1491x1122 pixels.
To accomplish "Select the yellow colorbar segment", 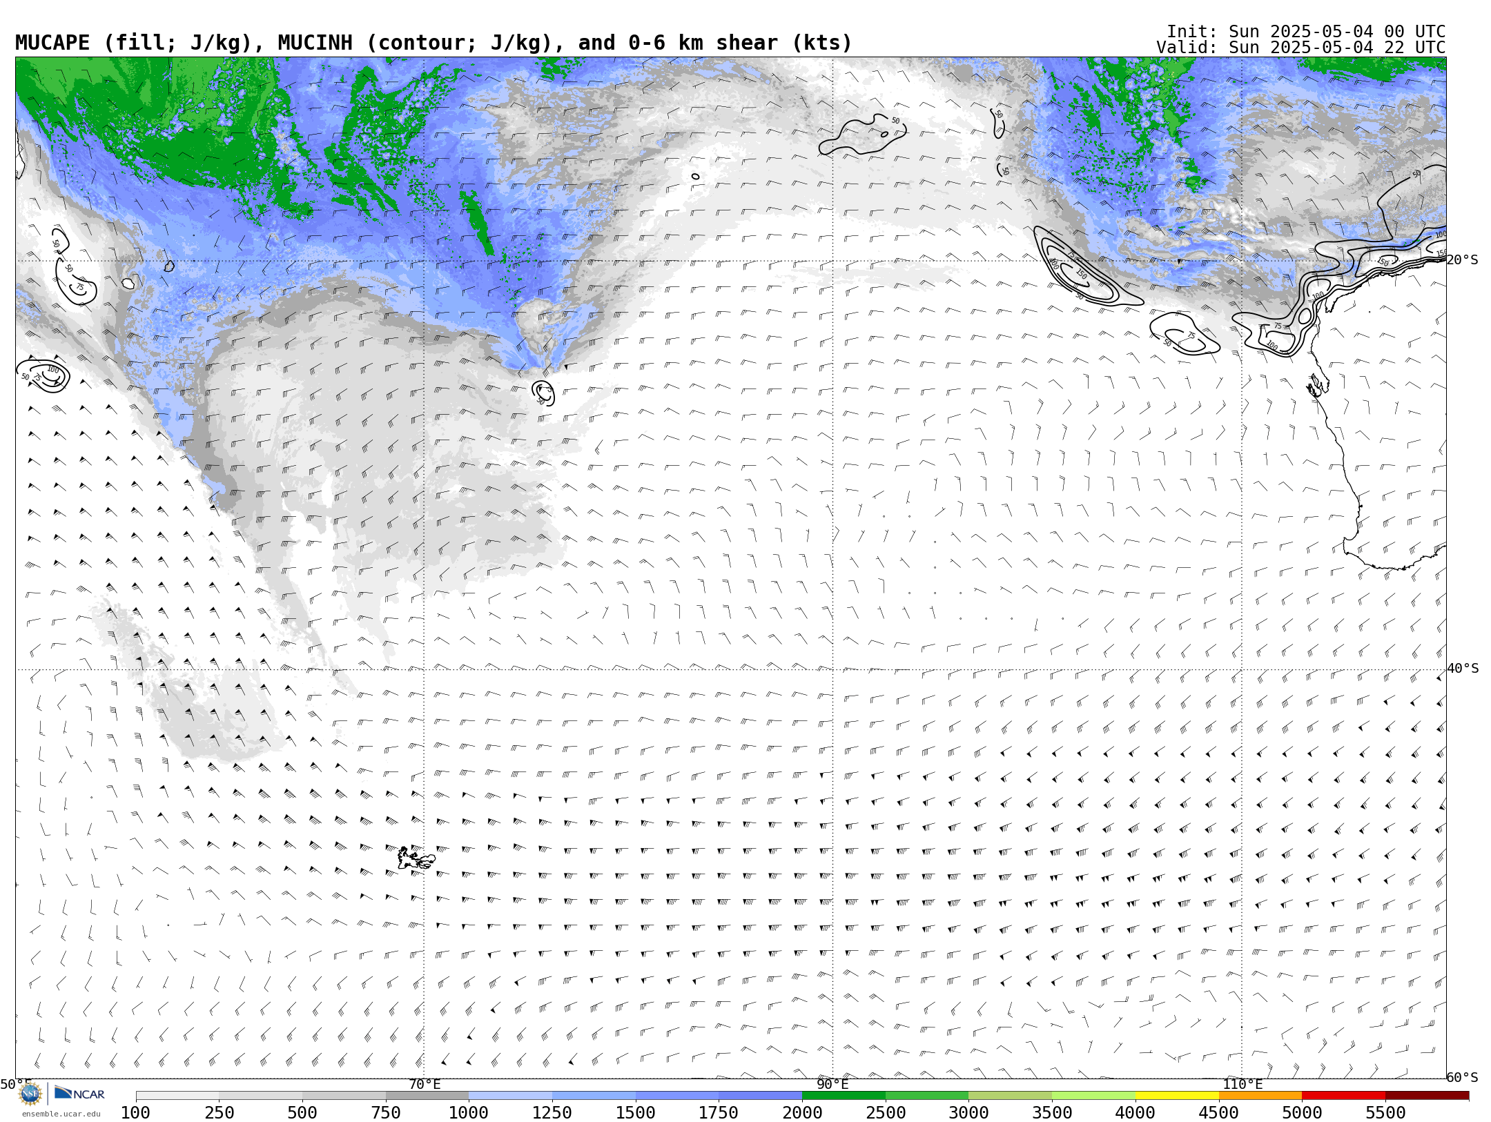I will click(1177, 1096).
